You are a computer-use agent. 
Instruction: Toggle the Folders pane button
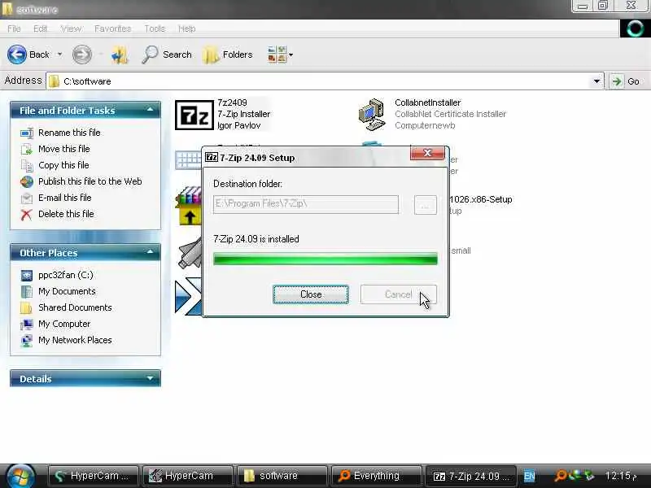pos(228,54)
